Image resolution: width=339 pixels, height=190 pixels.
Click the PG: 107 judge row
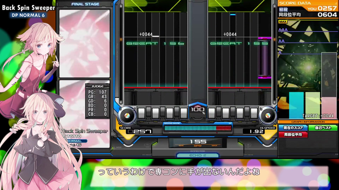tap(97, 92)
